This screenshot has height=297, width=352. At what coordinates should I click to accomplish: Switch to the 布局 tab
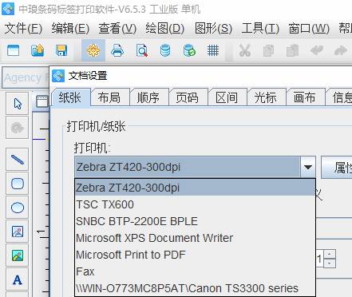[x=109, y=97]
